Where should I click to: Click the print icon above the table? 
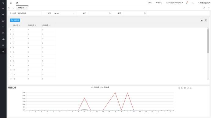point(202,20)
